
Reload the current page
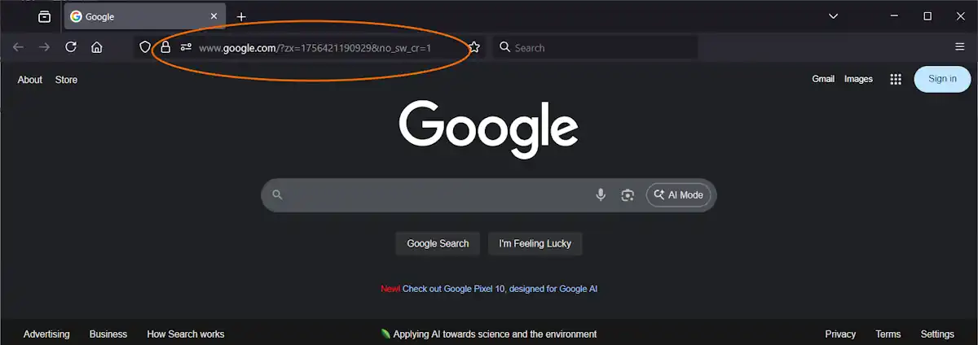(x=71, y=47)
